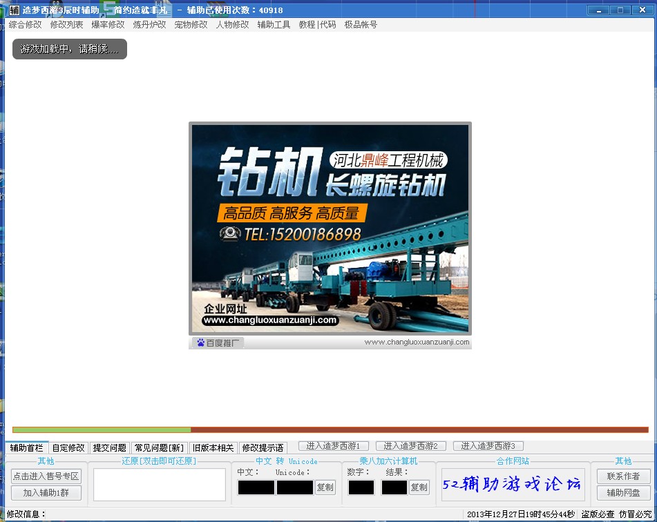Click the 还原 restore list box
Screen dimensions: 657x522
159,485
